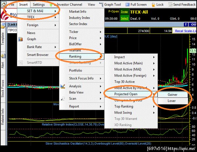Expand Stock Focus Info submenu

click(x=82, y=78)
